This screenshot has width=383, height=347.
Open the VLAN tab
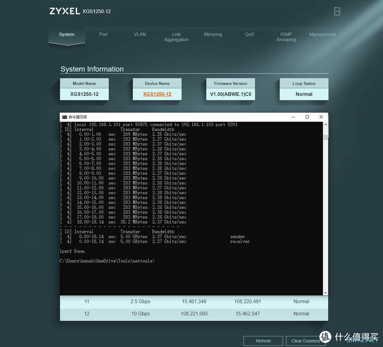pos(140,34)
